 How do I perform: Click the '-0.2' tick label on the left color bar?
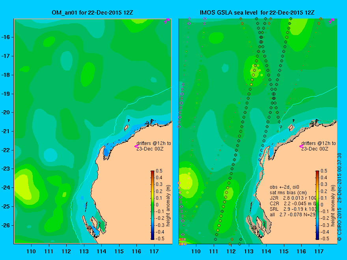pos(159,218)
